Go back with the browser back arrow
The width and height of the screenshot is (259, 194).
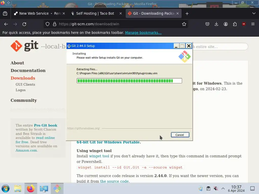point(6,24)
